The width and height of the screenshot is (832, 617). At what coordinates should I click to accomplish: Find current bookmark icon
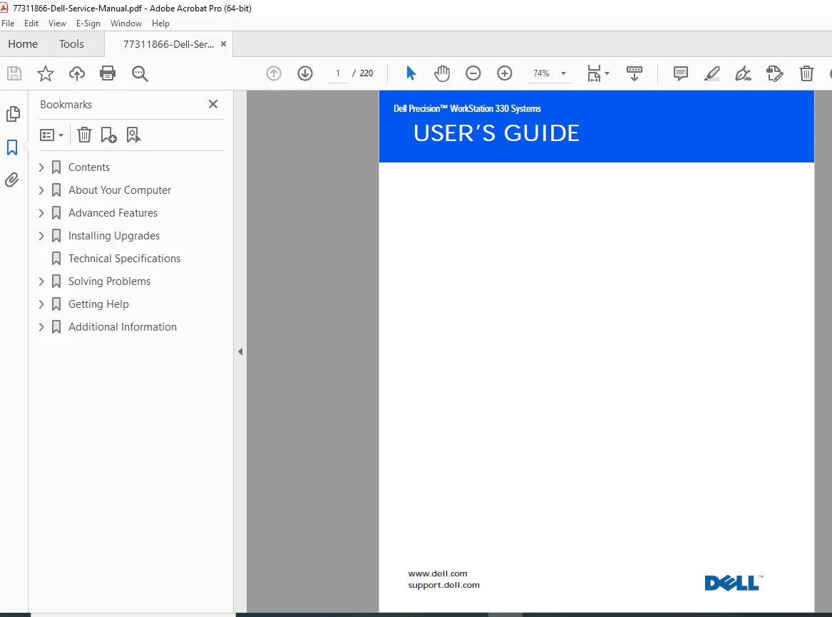click(134, 135)
